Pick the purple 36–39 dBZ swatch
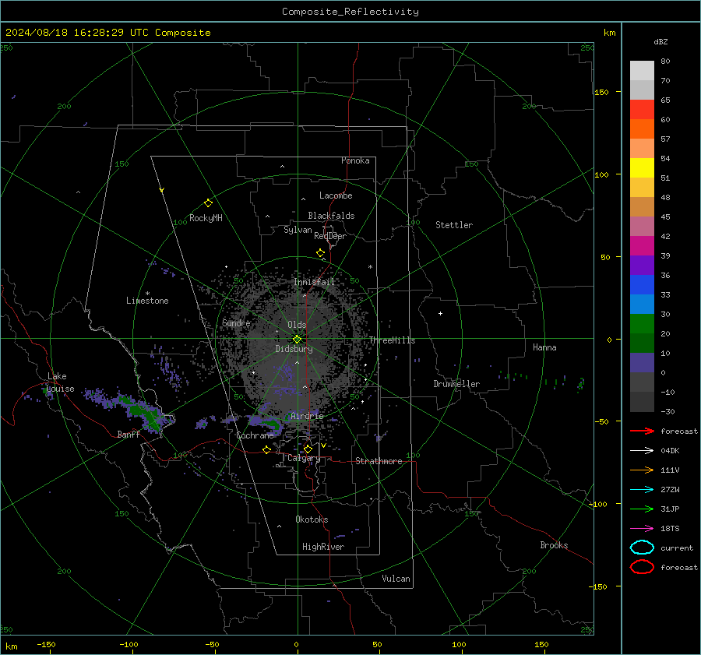The height and width of the screenshot is (655, 701). (x=642, y=265)
